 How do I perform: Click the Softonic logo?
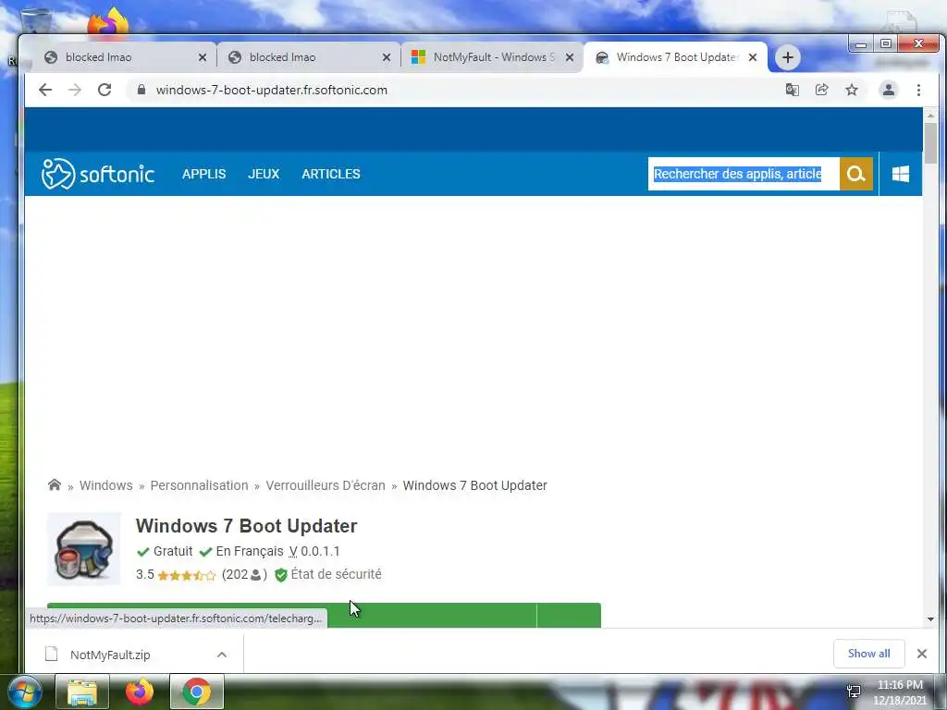click(98, 174)
